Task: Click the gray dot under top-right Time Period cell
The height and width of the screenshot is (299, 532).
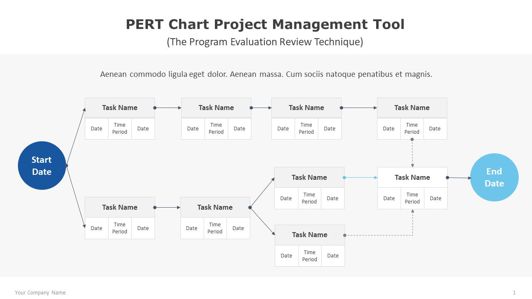Action: coord(412,140)
